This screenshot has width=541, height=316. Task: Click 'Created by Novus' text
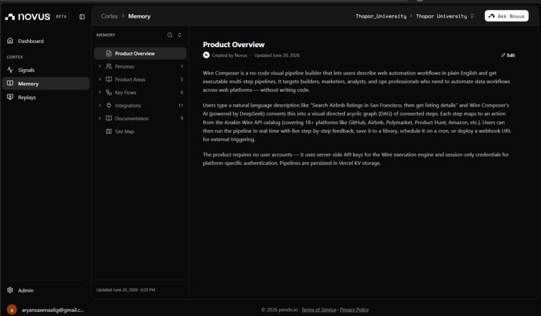pyautogui.click(x=230, y=55)
